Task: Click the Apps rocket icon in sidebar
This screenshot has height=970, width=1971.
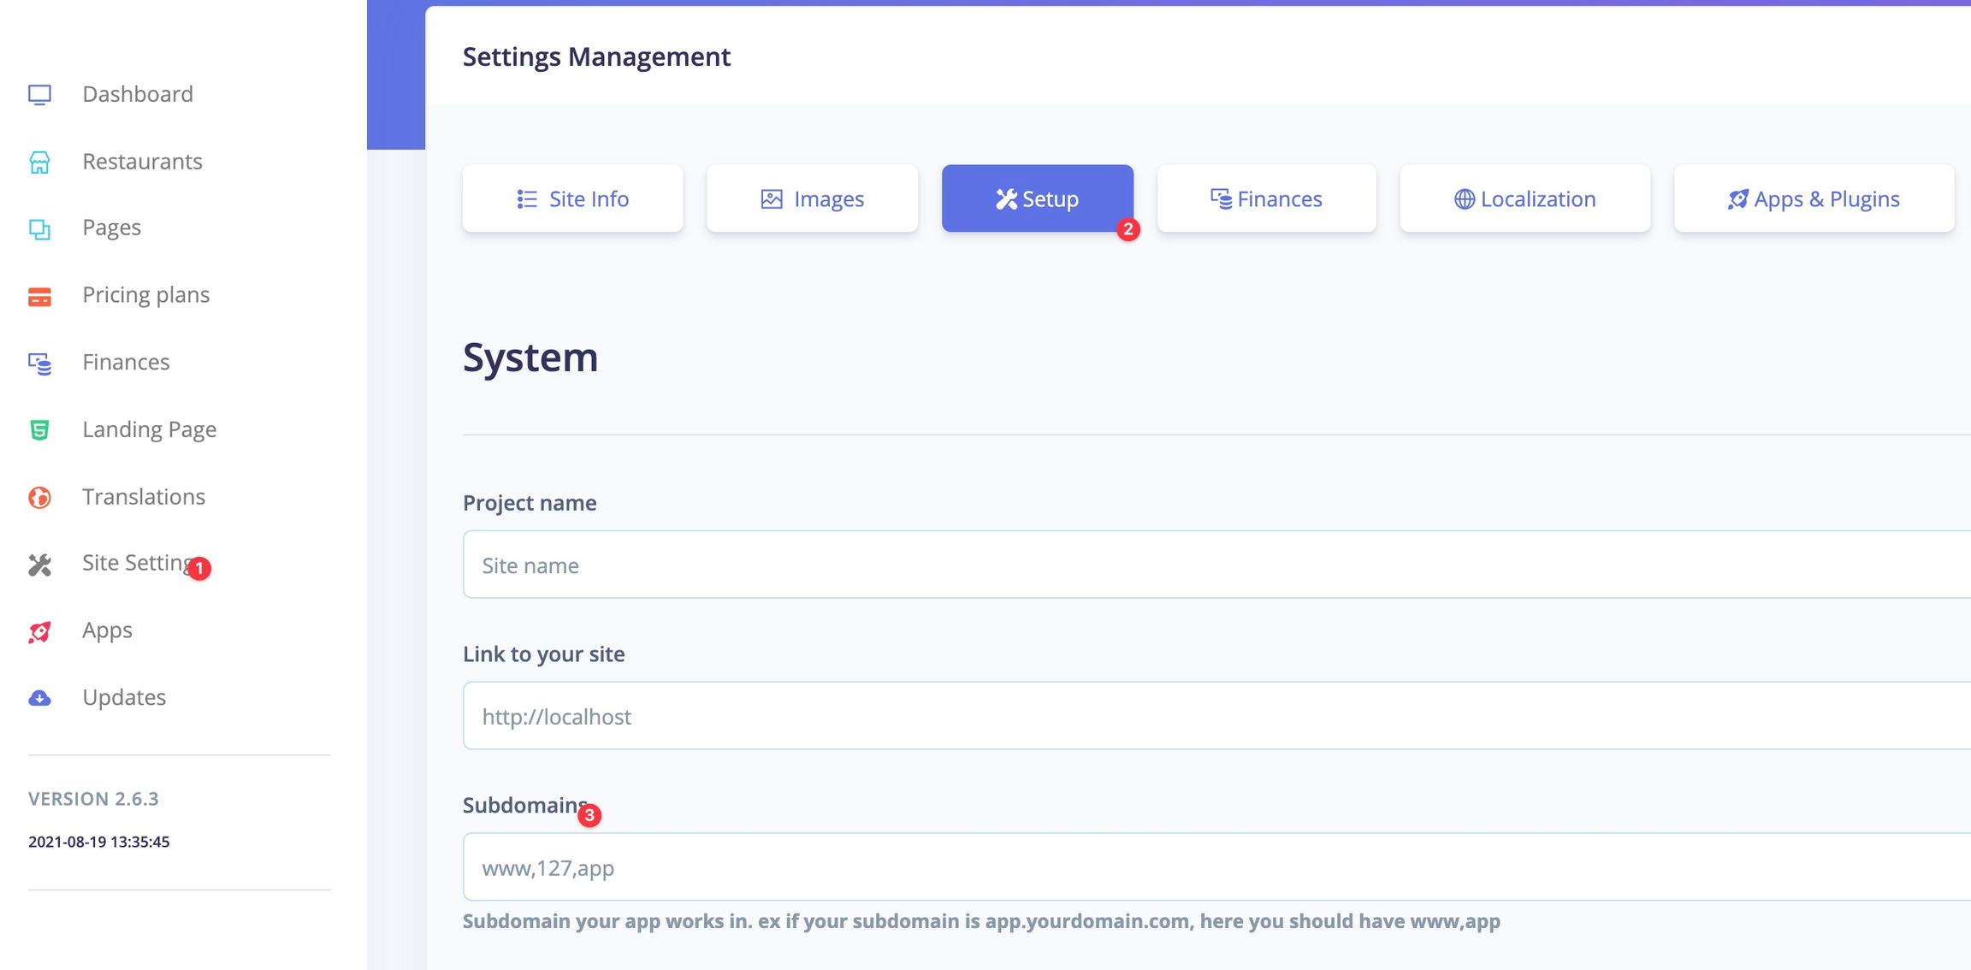Action: click(x=39, y=631)
